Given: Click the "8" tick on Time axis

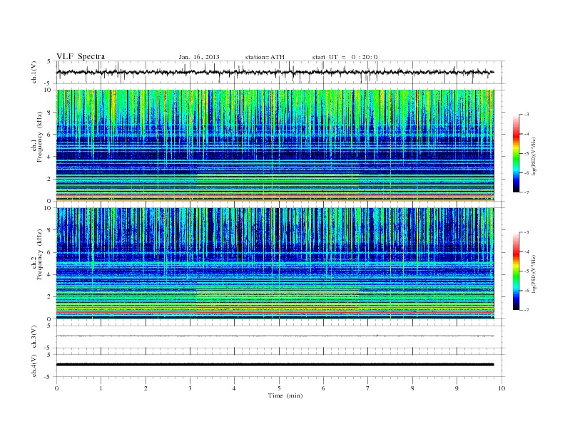Looking at the screenshot, I should tap(412, 388).
